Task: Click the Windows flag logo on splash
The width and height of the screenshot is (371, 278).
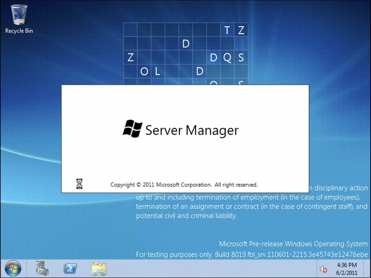Action: (132, 129)
